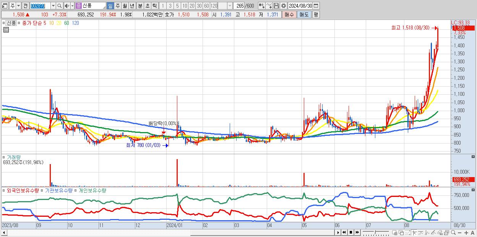Toggle the 거래량 volume indicator marker
Image resolution: width=477 pixels, height=237 pixels.
[4, 157]
